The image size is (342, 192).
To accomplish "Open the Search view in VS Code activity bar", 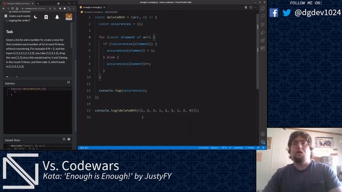I will (262, 17).
